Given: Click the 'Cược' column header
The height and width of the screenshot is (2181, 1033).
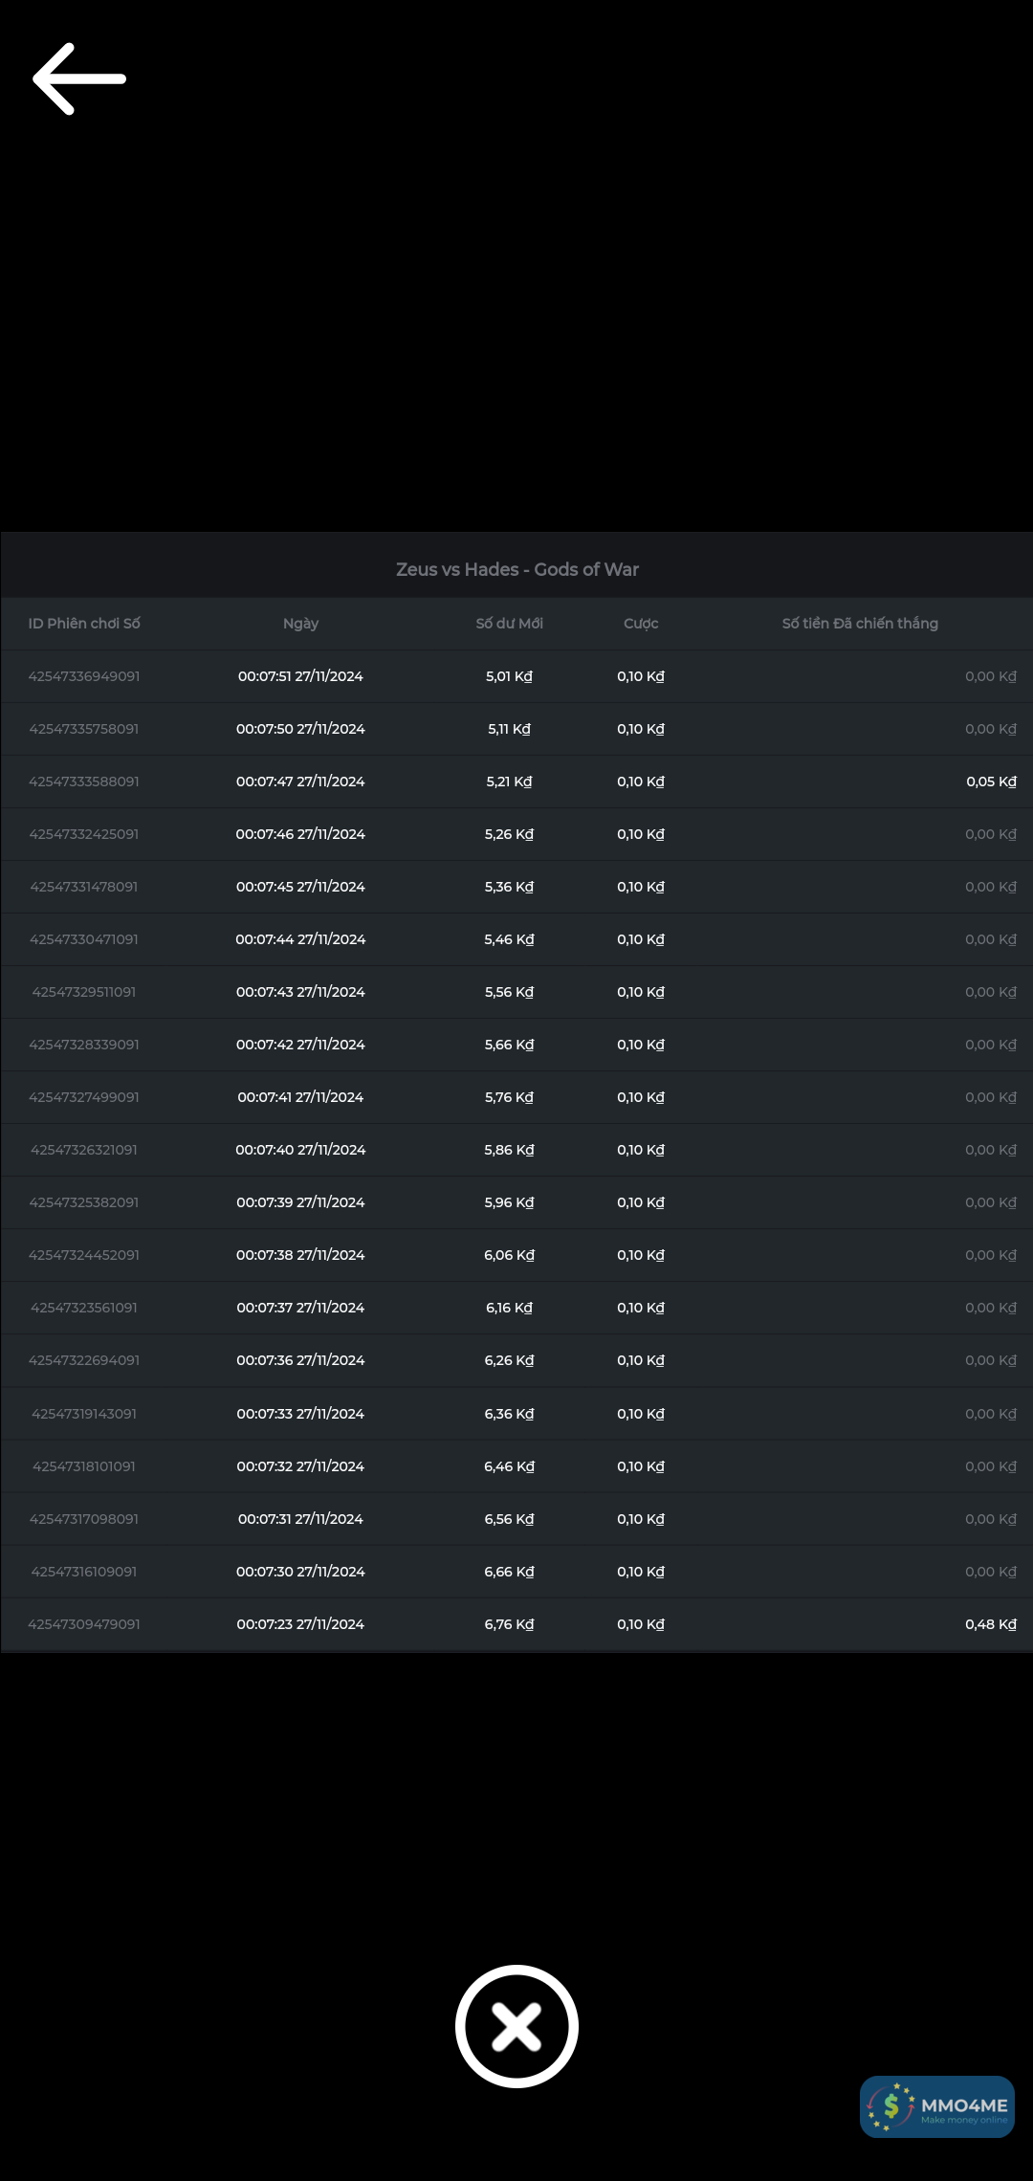Looking at the screenshot, I should [641, 624].
